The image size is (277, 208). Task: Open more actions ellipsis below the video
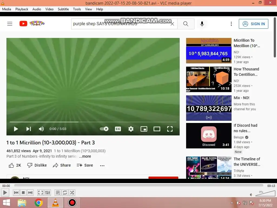(102, 165)
